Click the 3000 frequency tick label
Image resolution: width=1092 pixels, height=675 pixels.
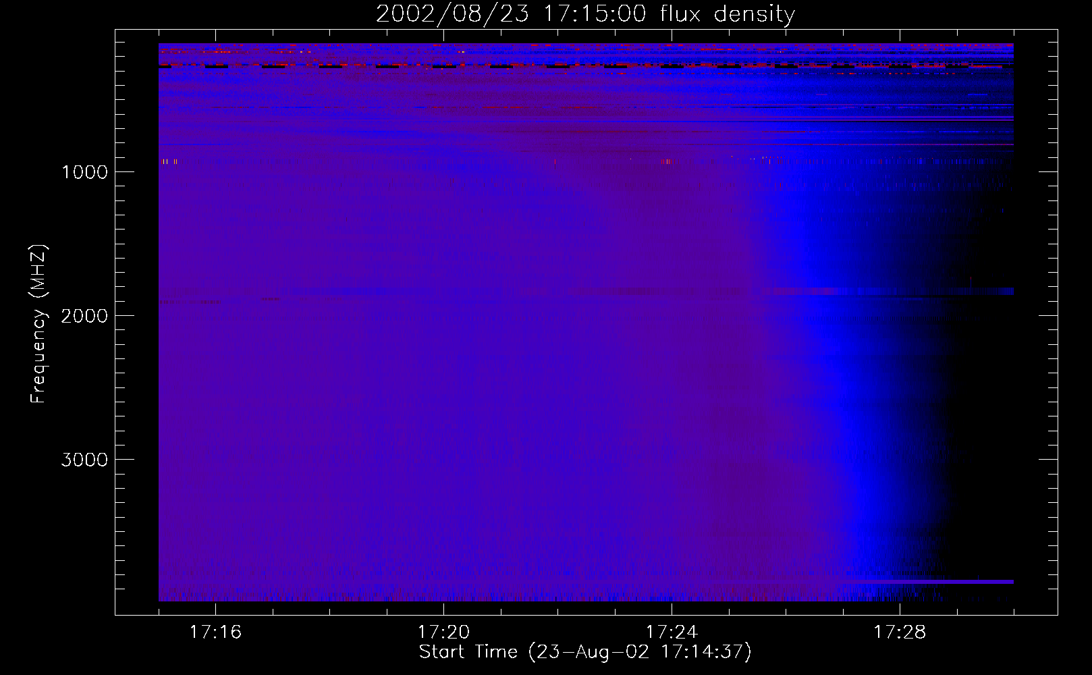point(84,460)
